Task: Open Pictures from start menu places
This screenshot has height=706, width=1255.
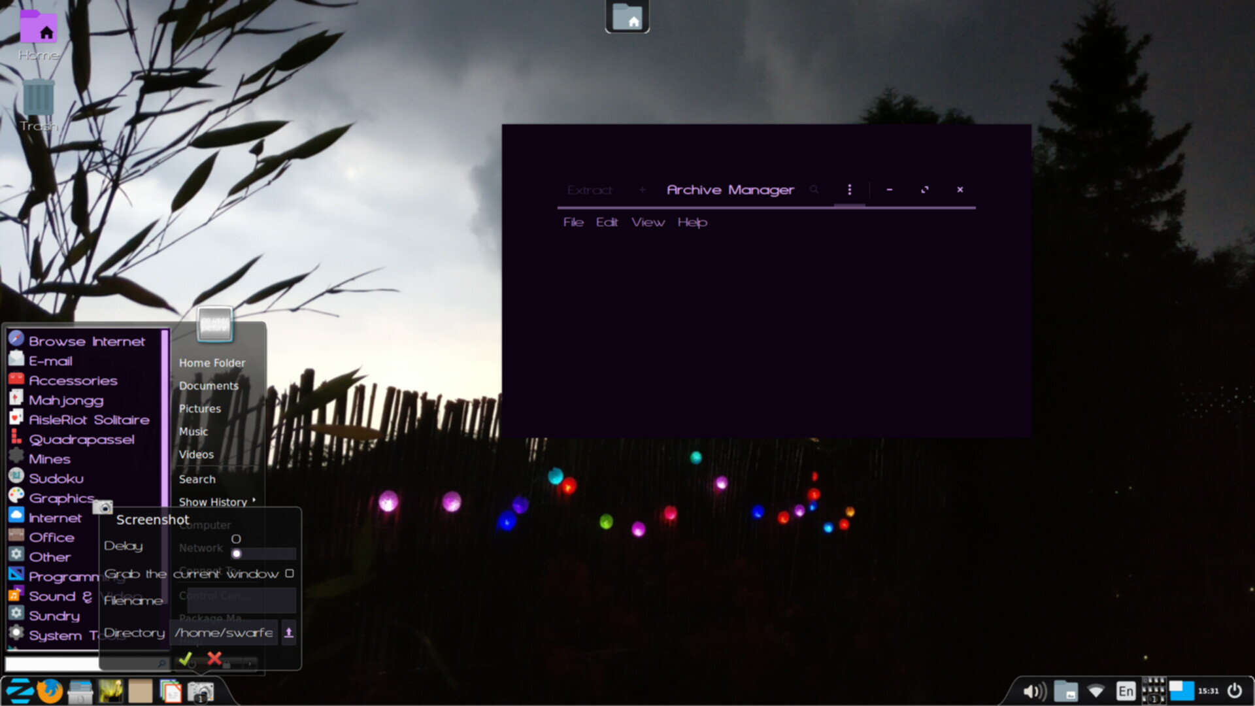Action: 200,409
